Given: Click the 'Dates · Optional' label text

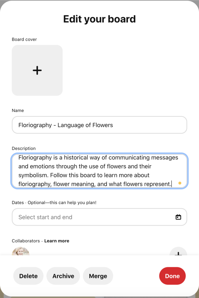Looking at the screenshot, I should 54,203.
